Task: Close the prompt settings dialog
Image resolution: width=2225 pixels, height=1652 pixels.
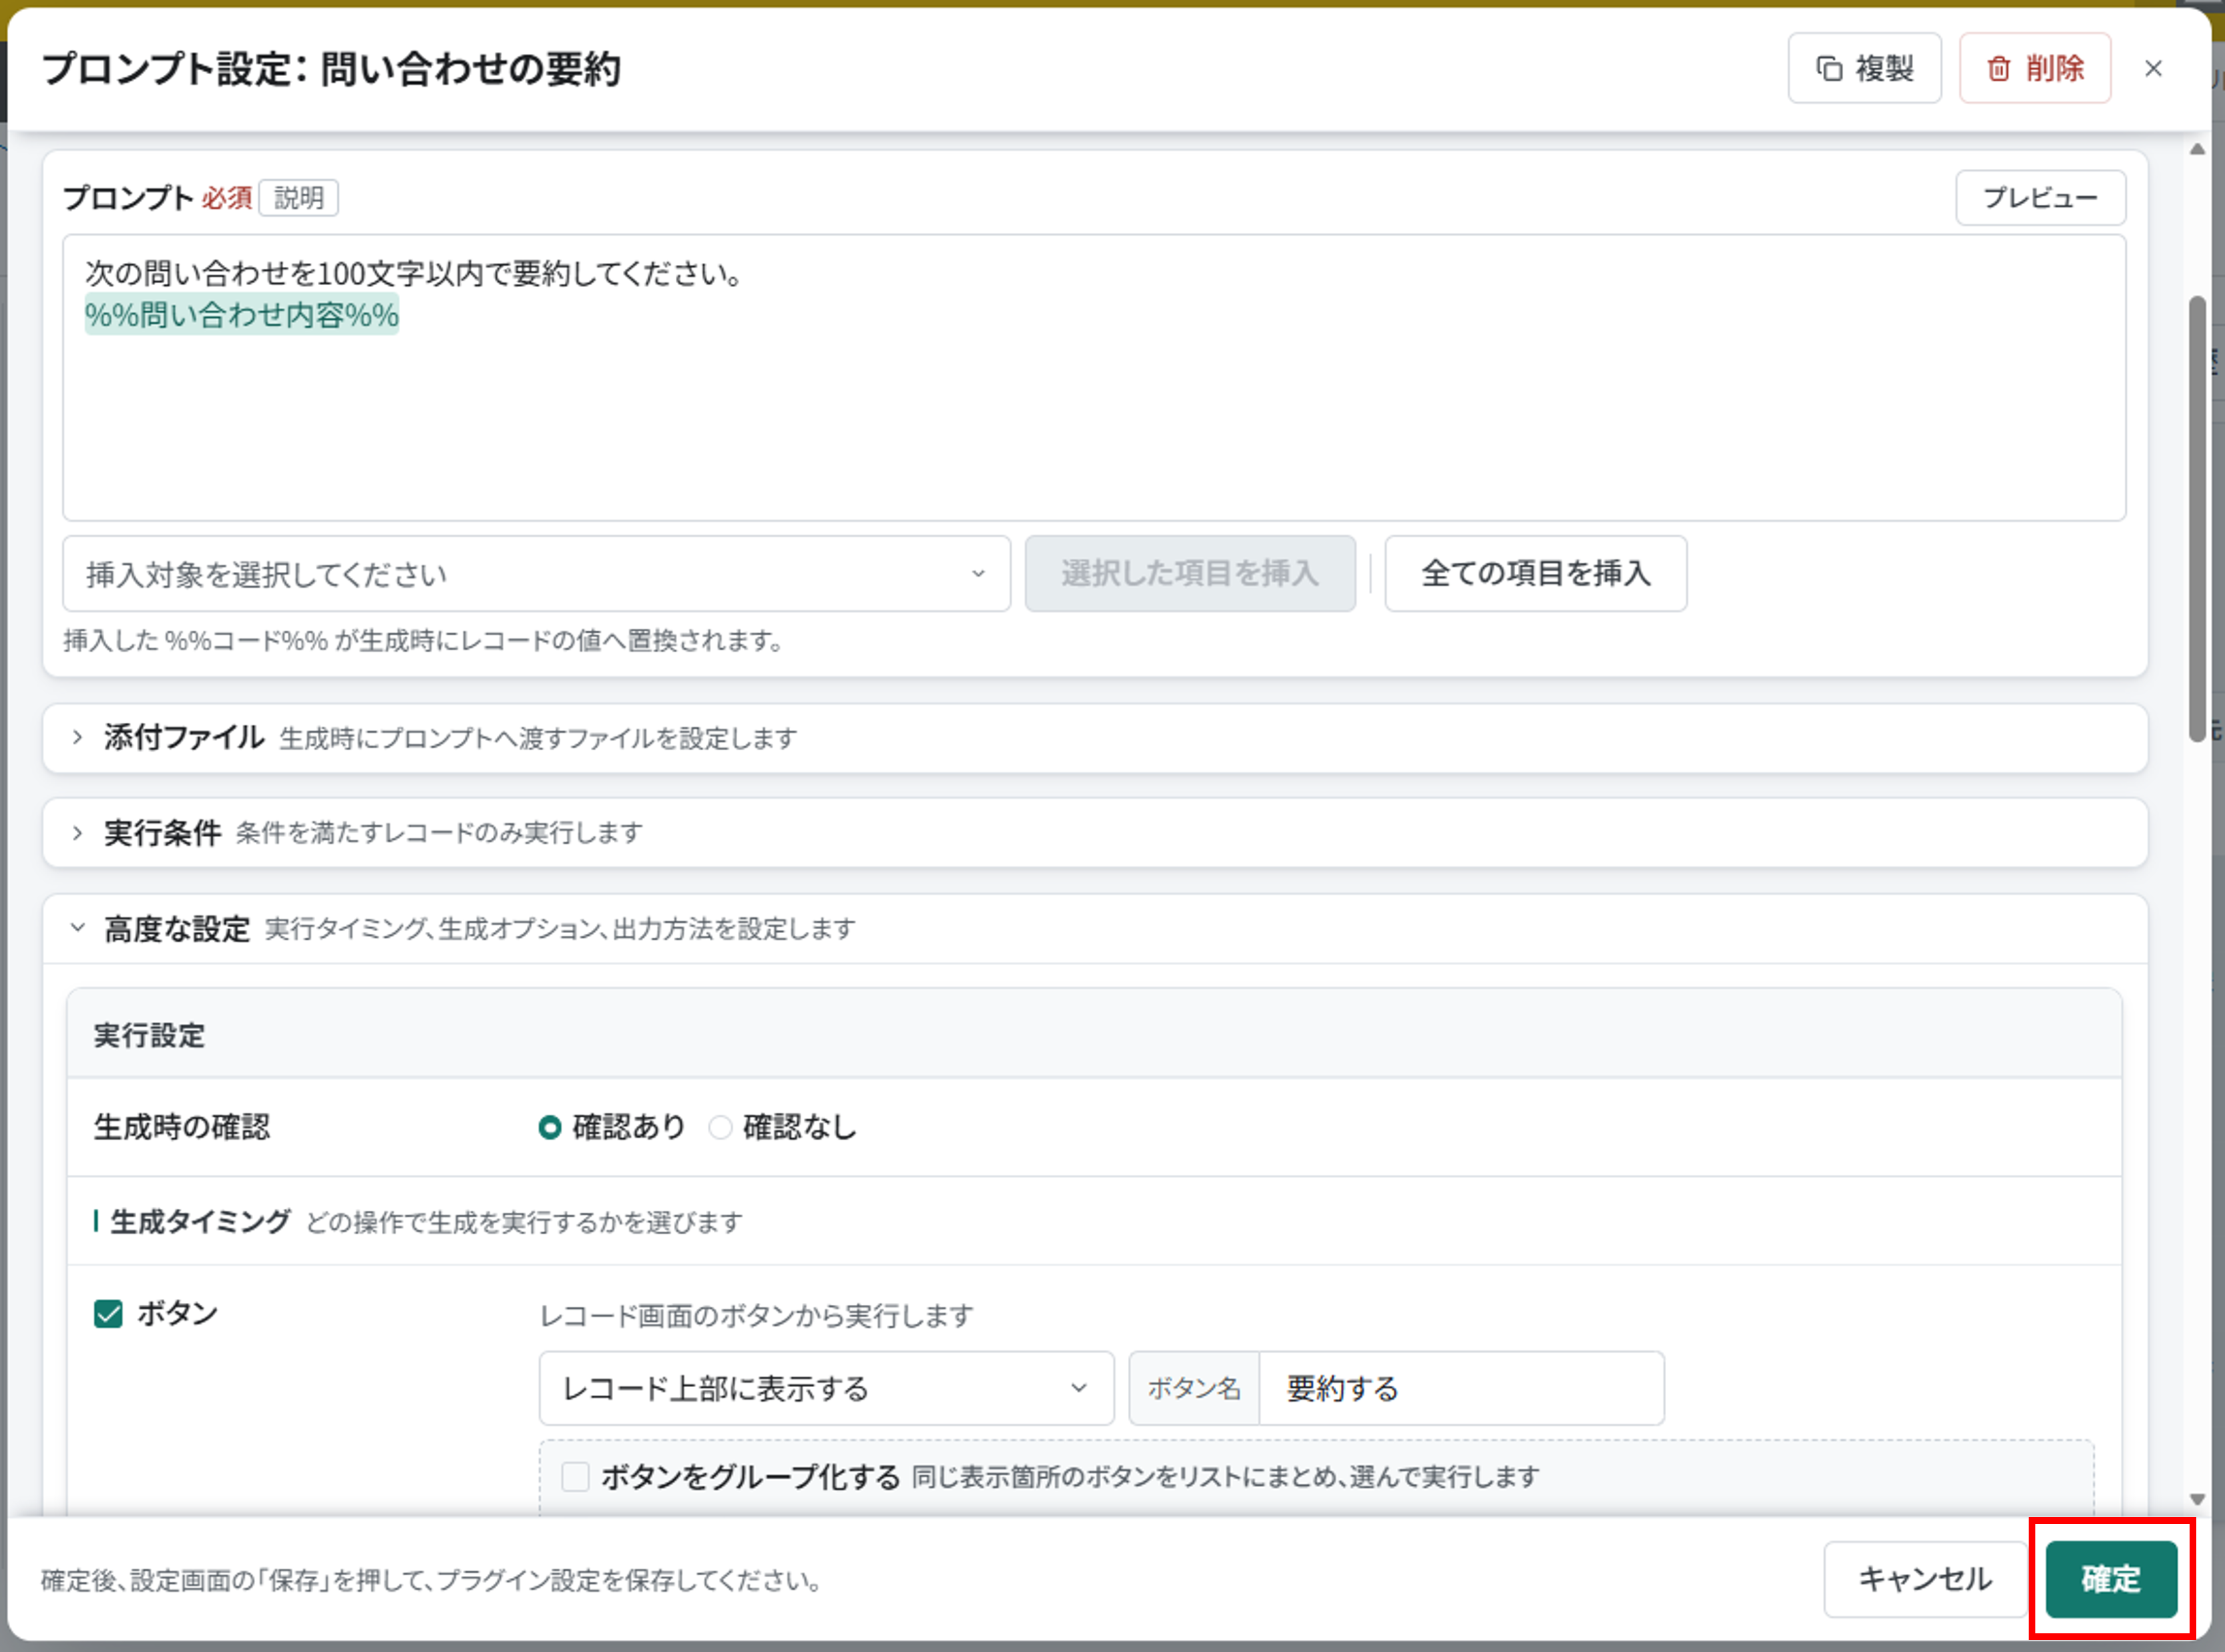Action: [x=2153, y=68]
